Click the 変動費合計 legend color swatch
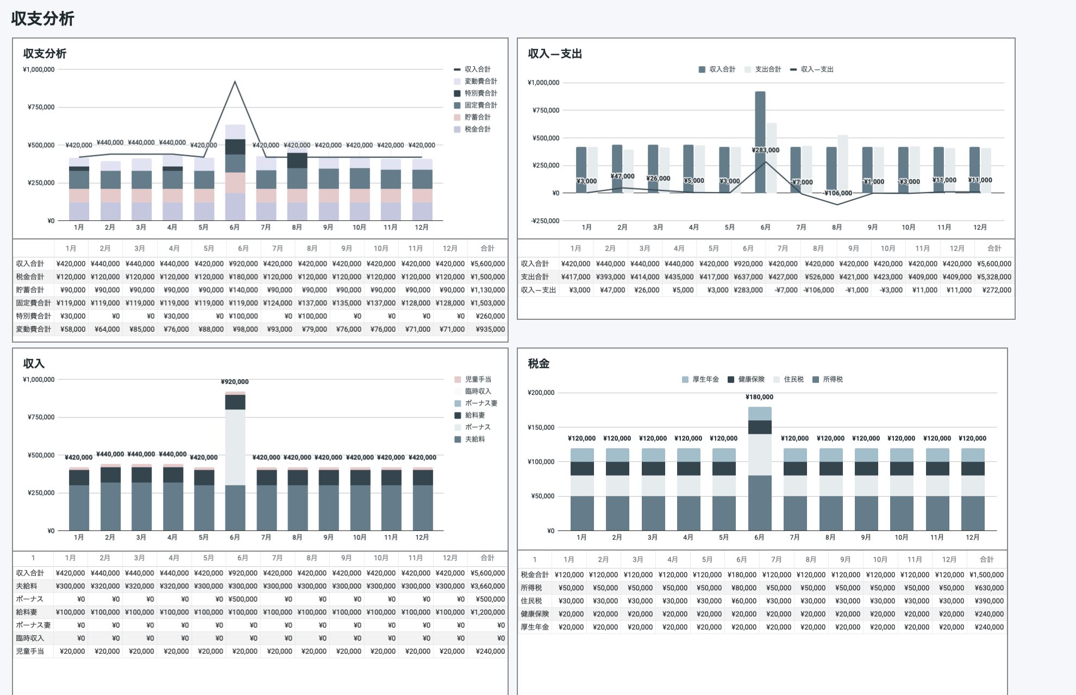Screen dimensions: 1076x695 [x=457, y=81]
